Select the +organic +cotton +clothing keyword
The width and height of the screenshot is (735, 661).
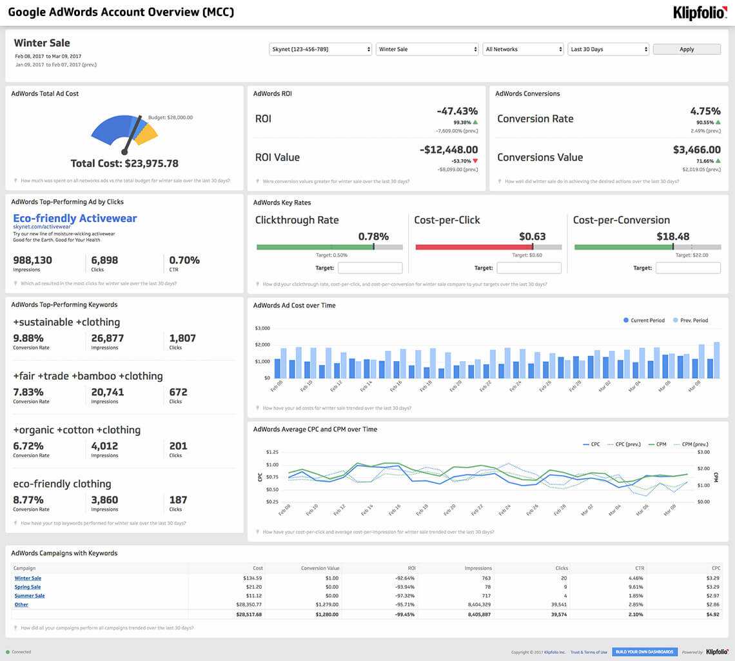pos(77,430)
